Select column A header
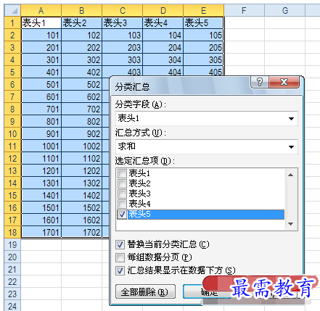320x311 pixels. pyautogui.click(x=41, y=11)
